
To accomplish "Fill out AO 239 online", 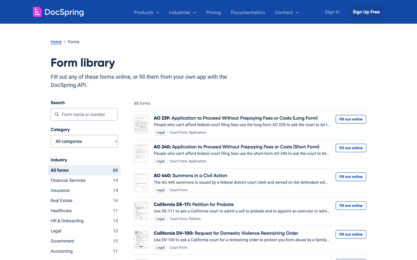I will (351, 119).
